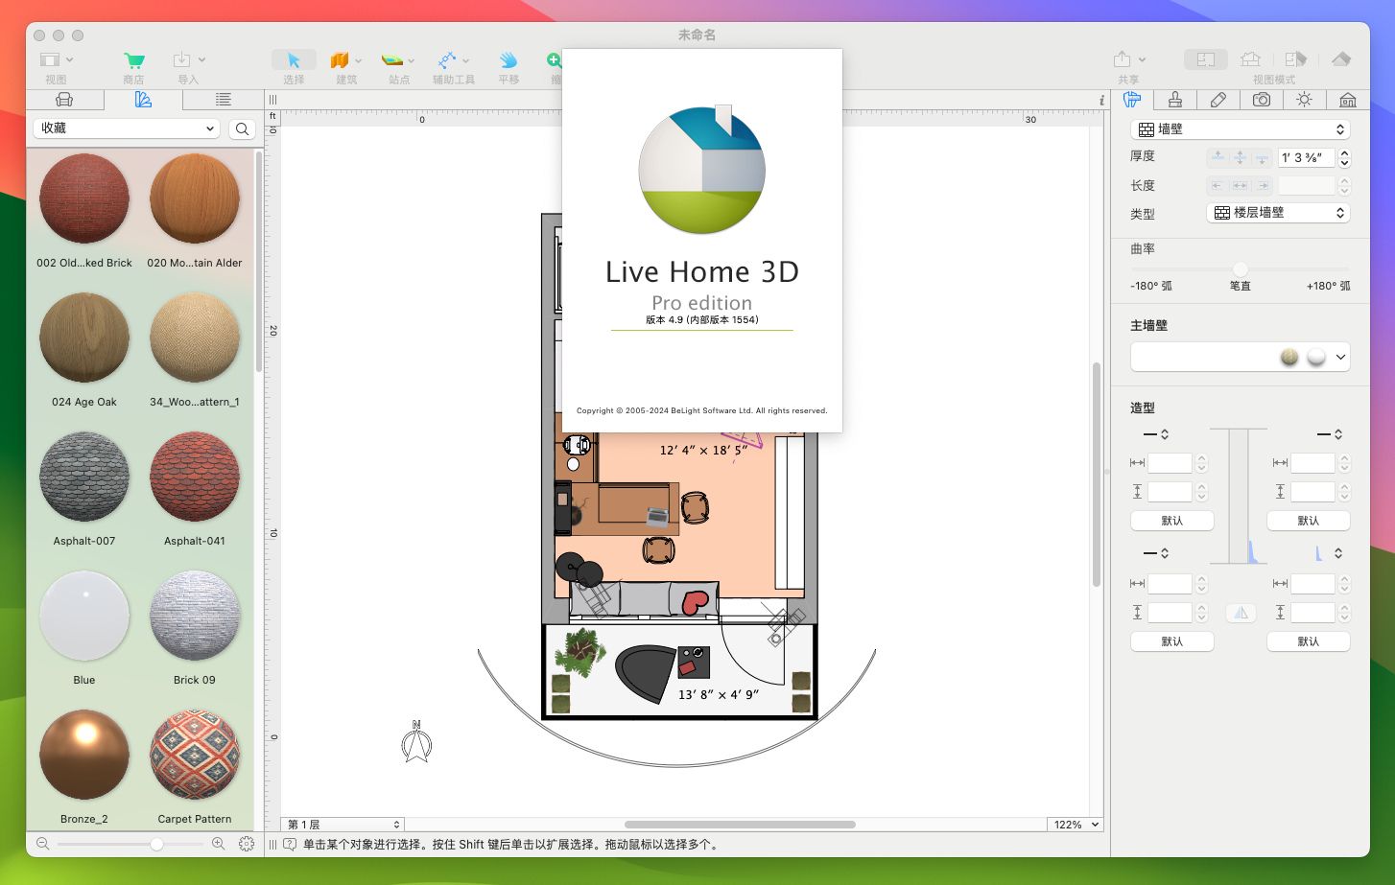Set thickness alignment to the bottom side
Screen dimensions: 1395x885
click(1262, 157)
